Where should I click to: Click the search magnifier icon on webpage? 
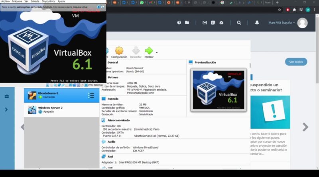pos(239,23)
